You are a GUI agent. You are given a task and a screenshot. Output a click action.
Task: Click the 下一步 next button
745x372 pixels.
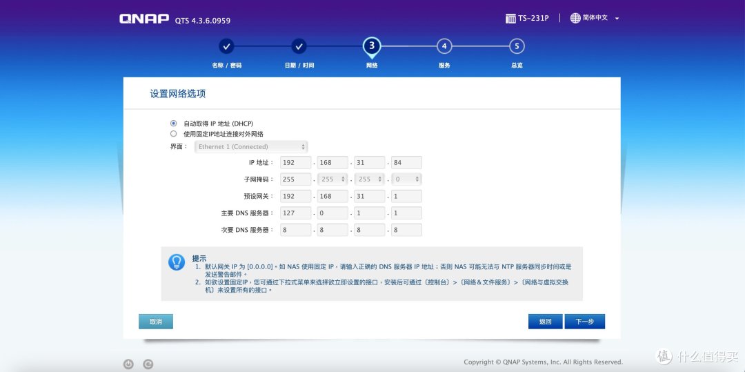pyautogui.click(x=585, y=322)
